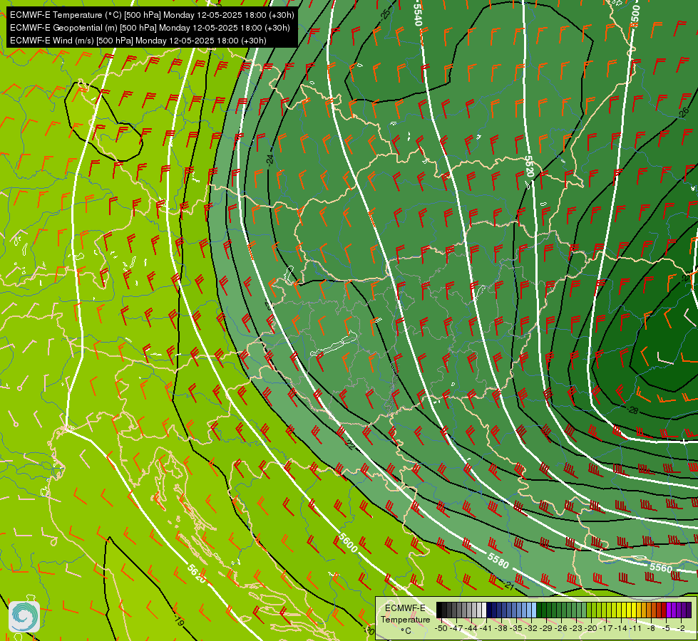Viewport: 698px width, 641px height.
Task: Click the -23 value in the temperature legend
Action: click(577, 628)
